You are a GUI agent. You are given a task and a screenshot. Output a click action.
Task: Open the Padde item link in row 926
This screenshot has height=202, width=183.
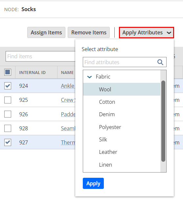coord(68,114)
